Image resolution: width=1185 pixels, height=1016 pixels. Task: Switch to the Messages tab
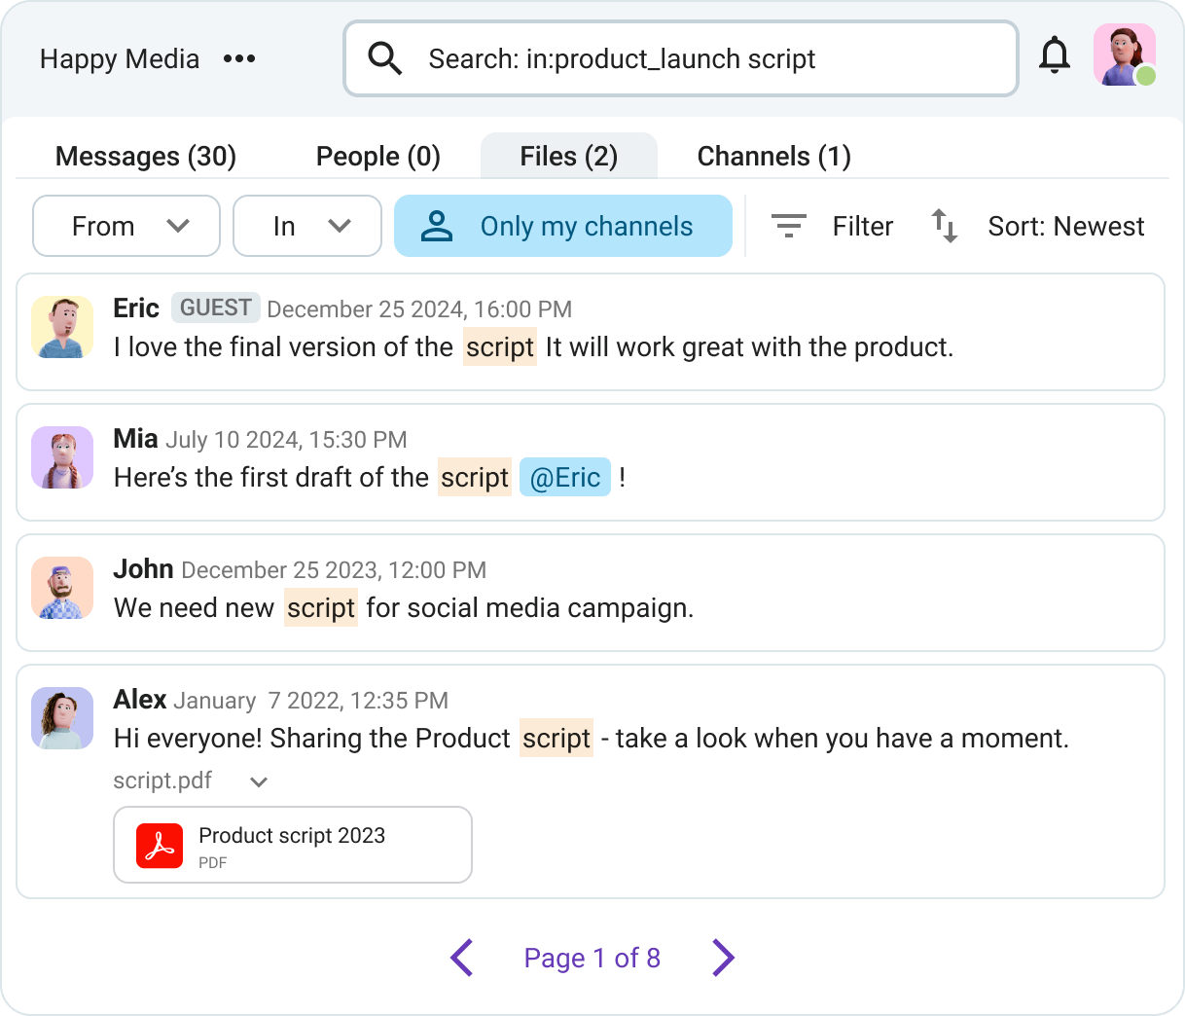pos(144,156)
